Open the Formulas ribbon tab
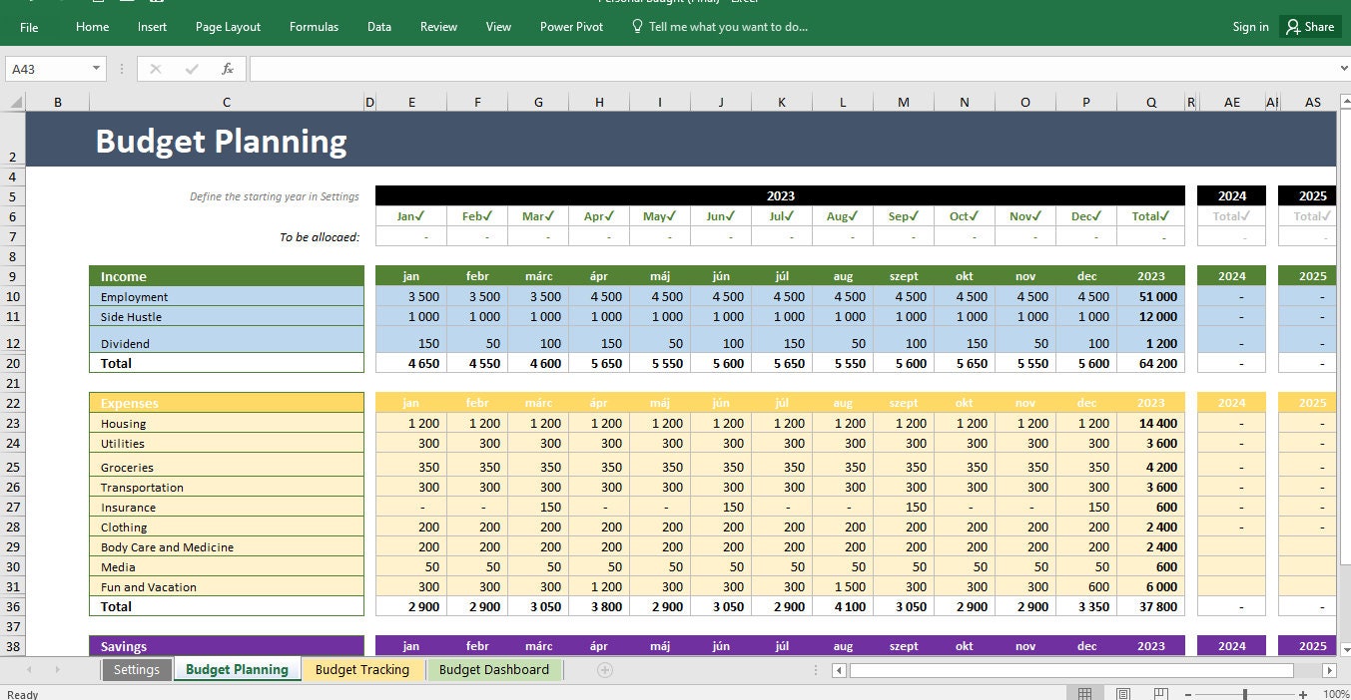This screenshot has width=1351, height=700. (314, 27)
